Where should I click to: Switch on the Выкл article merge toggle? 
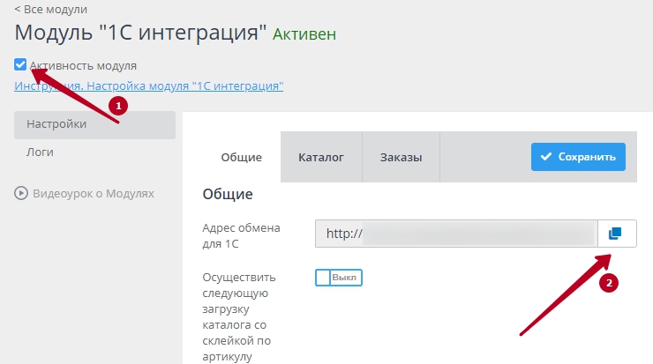[x=339, y=278]
